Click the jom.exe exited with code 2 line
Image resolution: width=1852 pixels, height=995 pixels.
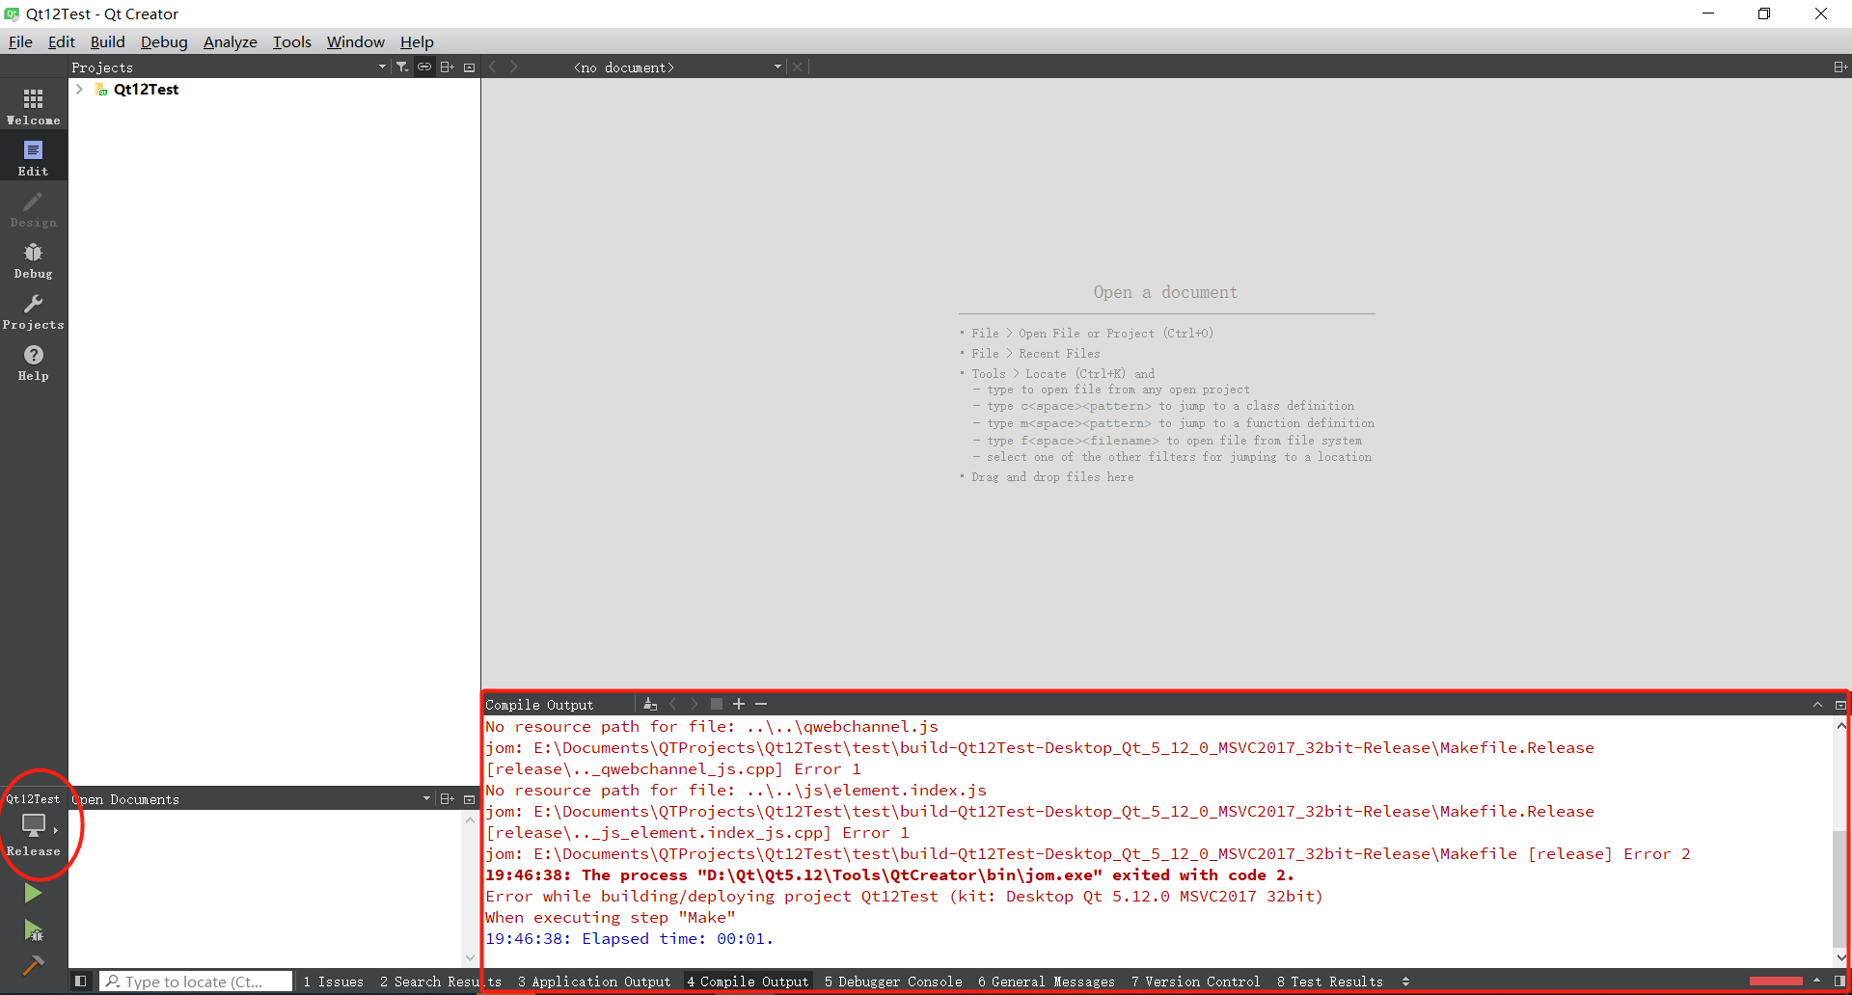click(x=889, y=875)
